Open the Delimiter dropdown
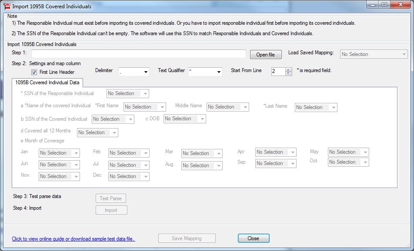 tap(134, 72)
